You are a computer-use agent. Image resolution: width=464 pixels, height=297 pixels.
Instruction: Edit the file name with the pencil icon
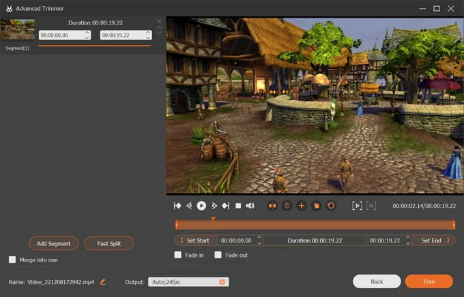pos(103,281)
